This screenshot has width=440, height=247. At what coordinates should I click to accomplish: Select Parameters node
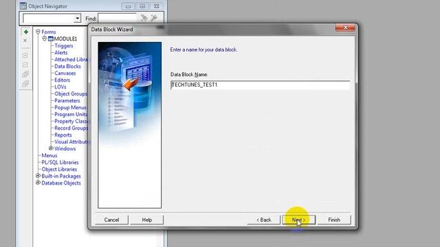point(67,101)
